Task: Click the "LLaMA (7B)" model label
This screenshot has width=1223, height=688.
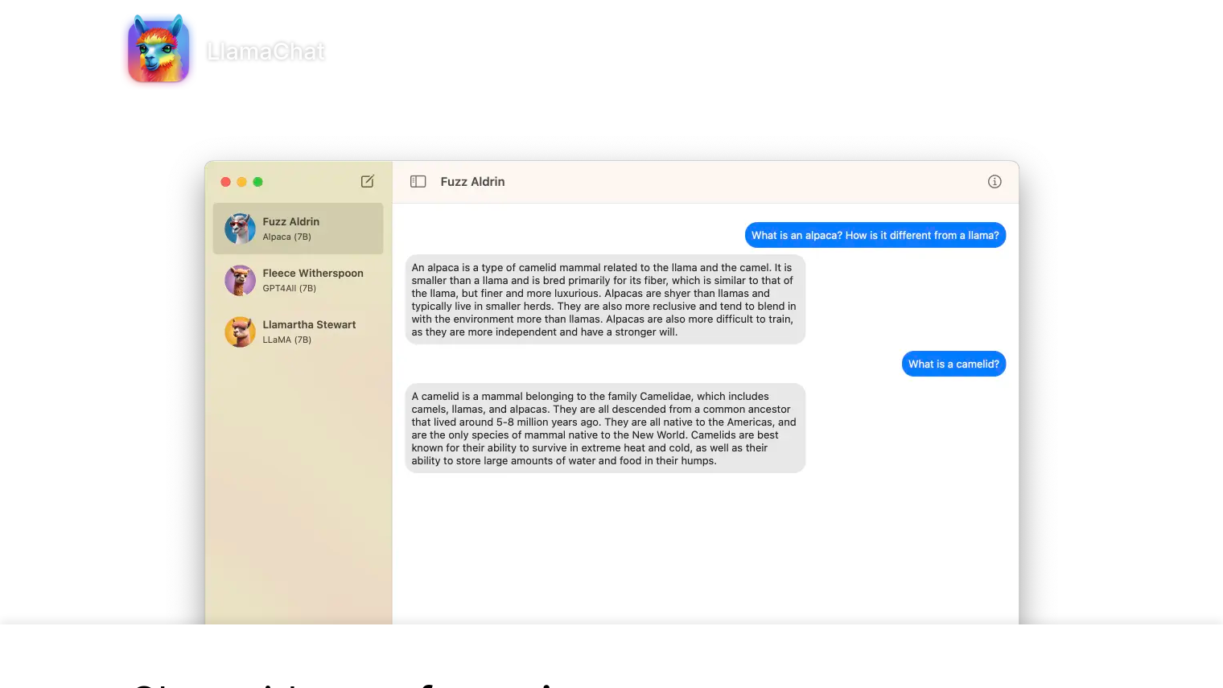Action: coord(286,340)
